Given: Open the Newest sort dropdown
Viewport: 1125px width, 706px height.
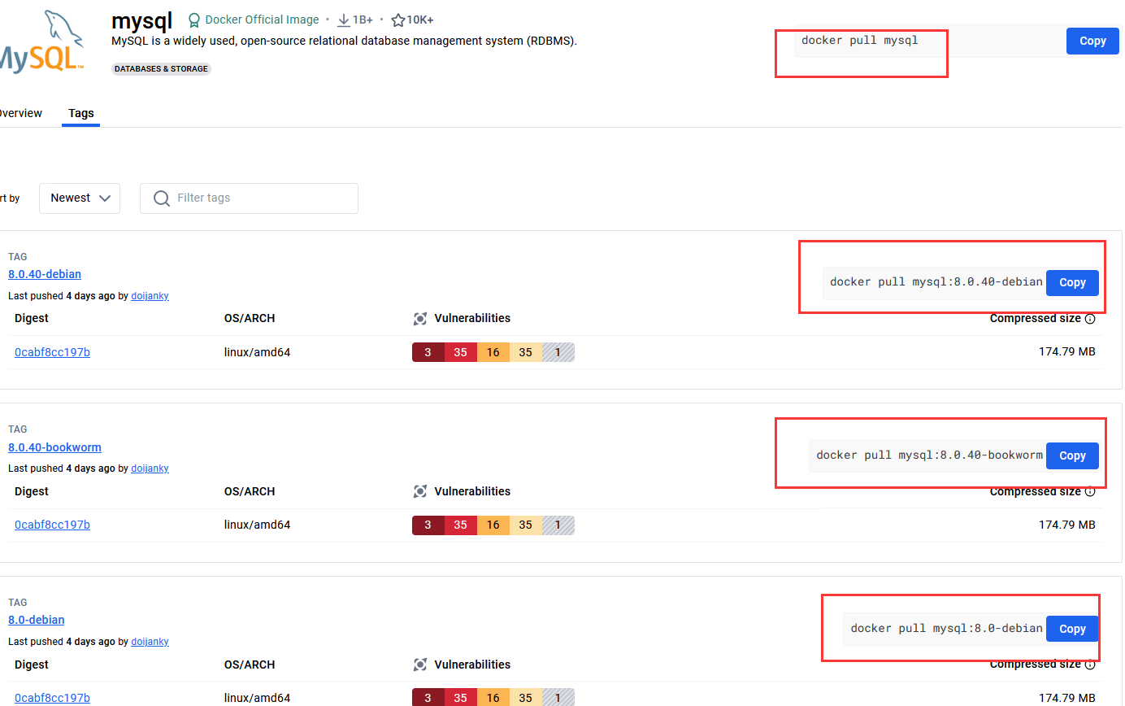Looking at the screenshot, I should pos(80,198).
